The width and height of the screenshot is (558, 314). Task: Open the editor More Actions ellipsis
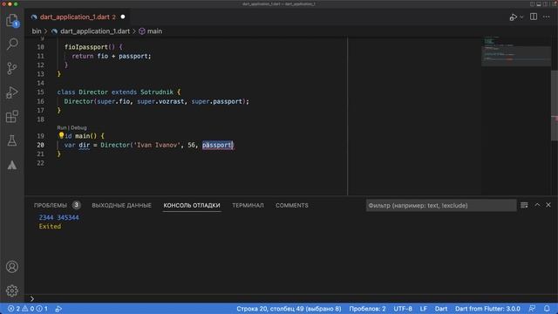[x=547, y=17]
